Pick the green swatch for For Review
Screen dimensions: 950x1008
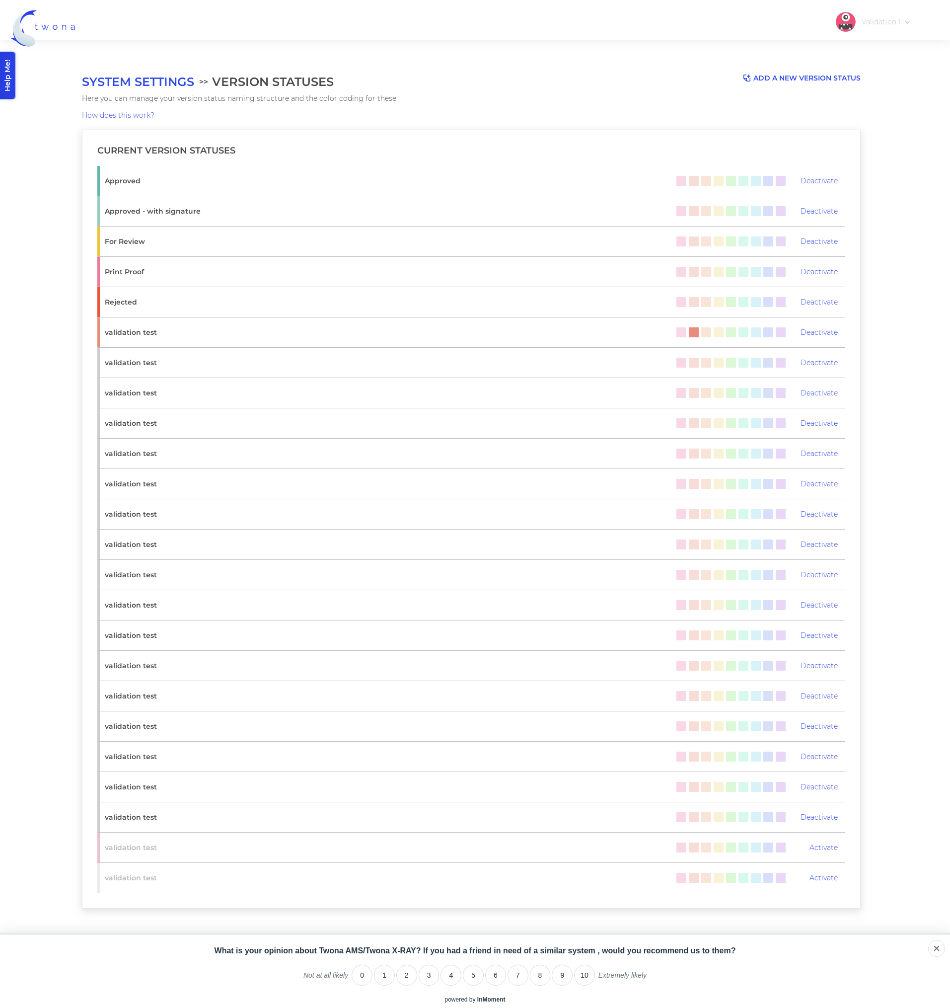point(731,241)
